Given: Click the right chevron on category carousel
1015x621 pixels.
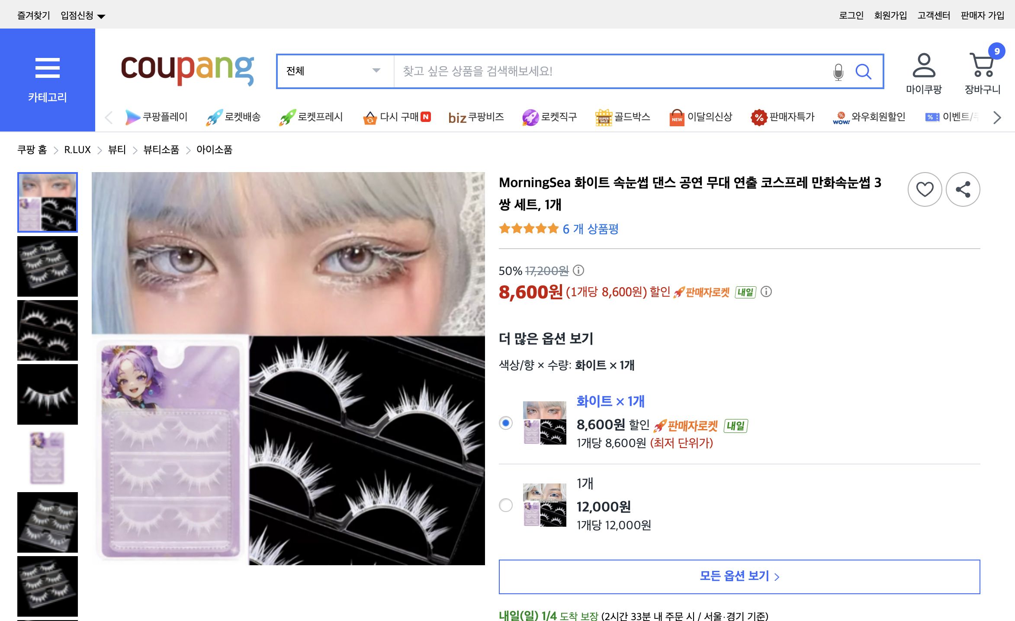Looking at the screenshot, I should coord(996,117).
